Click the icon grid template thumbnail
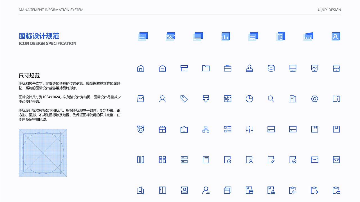This screenshot has width=360, height=202. point(43,153)
